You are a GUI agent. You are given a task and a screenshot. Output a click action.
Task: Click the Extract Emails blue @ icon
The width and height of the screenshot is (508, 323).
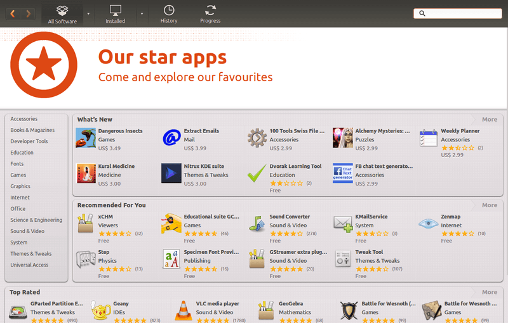pos(171,137)
